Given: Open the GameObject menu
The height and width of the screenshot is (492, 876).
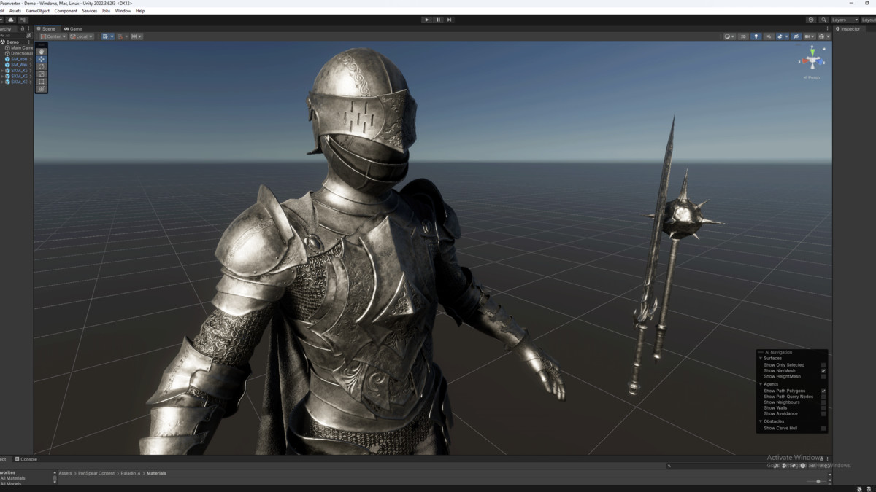Looking at the screenshot, I should (x=37, y=11).
